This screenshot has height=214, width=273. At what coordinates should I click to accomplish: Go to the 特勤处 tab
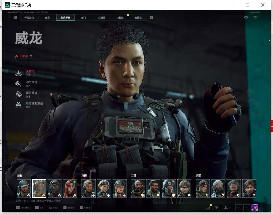[120, 18]
